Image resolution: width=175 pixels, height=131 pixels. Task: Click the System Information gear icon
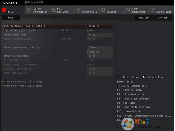(x=29, y=10)
